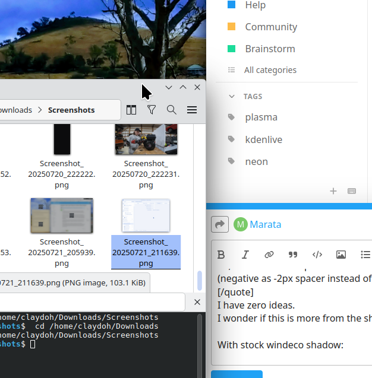Open keyboard shortcuts from sidebar footer
The image size is (372, 378).
coord(351,191)
